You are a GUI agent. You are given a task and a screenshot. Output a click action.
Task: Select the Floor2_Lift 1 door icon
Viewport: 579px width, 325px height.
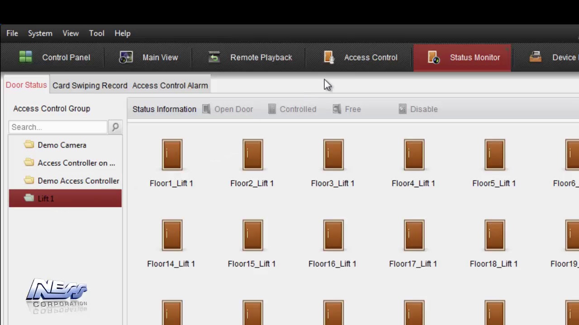point(252,155)
